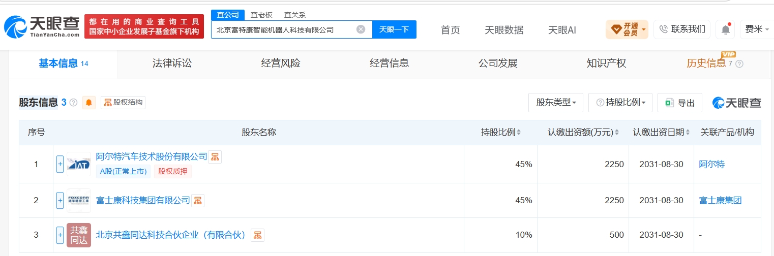Click the 天眼一下 search button
774x256 pixels.
point(394,29)
